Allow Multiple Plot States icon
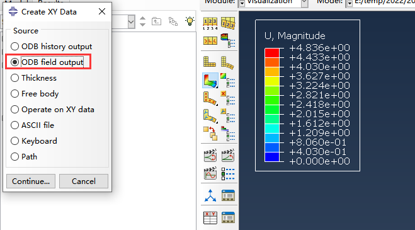Image resolution: width=415 pixels, height=230 pixels. 210,134
